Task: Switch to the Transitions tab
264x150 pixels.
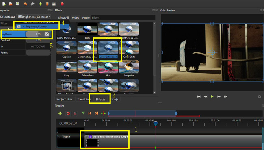Action: 84,99
